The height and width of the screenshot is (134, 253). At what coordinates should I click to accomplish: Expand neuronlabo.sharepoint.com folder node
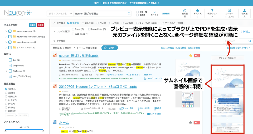click(x=6, y=37)
